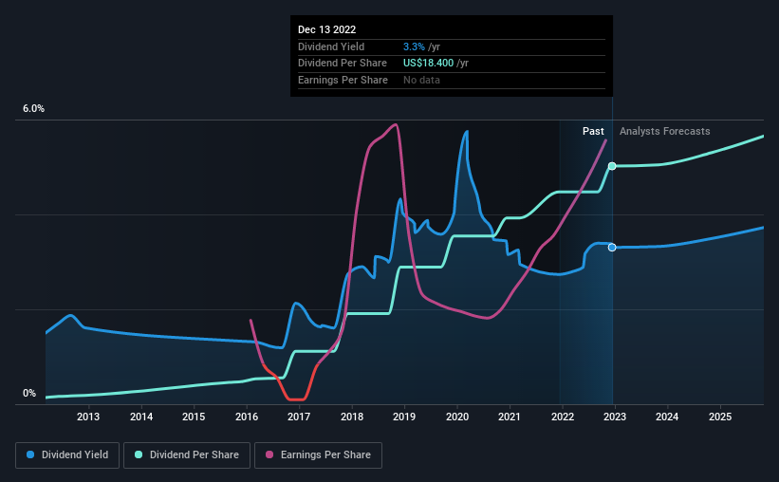Click the 2016 x-axis label
The image size is (779, 482).
[247, 417]
